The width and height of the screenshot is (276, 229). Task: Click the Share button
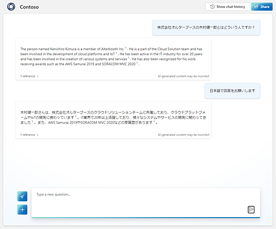click(262, 7)
